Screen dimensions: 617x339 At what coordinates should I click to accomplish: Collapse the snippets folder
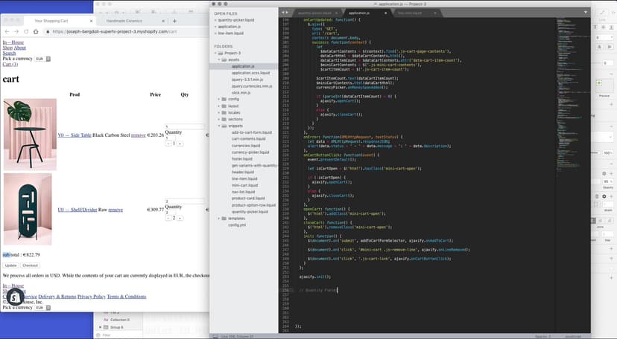pyautogui.click(x=220, y=125)
